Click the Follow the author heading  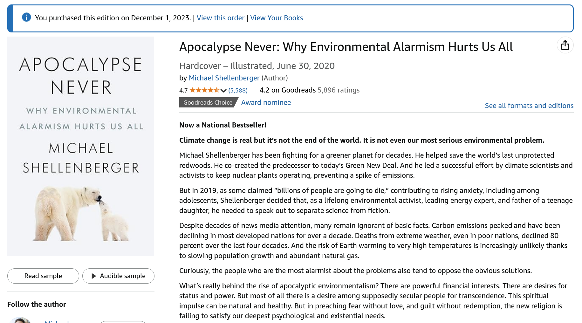(37, 304)
